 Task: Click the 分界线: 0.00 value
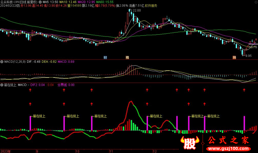click(66, 85)
